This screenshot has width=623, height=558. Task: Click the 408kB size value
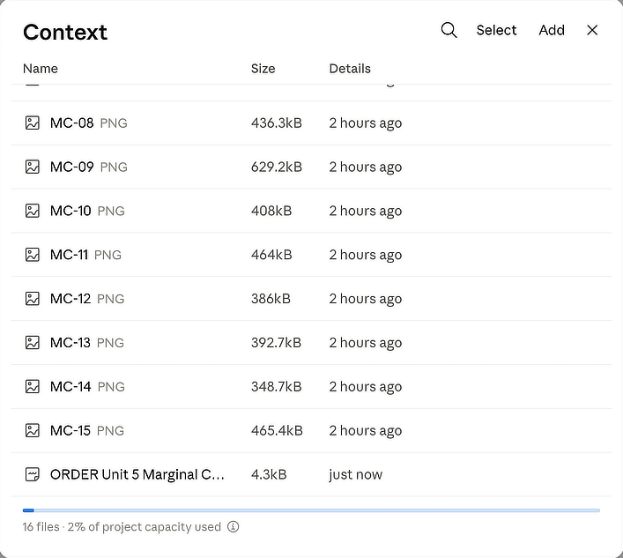(x=271, y=211)
